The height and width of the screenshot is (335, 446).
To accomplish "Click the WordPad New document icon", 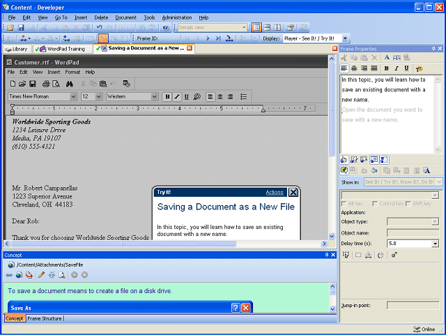I will pyautogui.click(x=13, y=84).
